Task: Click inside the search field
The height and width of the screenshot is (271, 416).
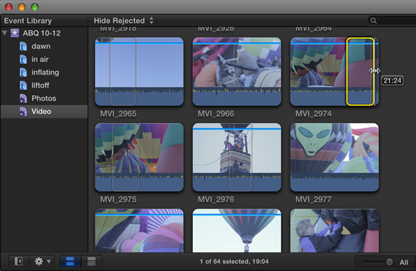Action: point(392,21)
